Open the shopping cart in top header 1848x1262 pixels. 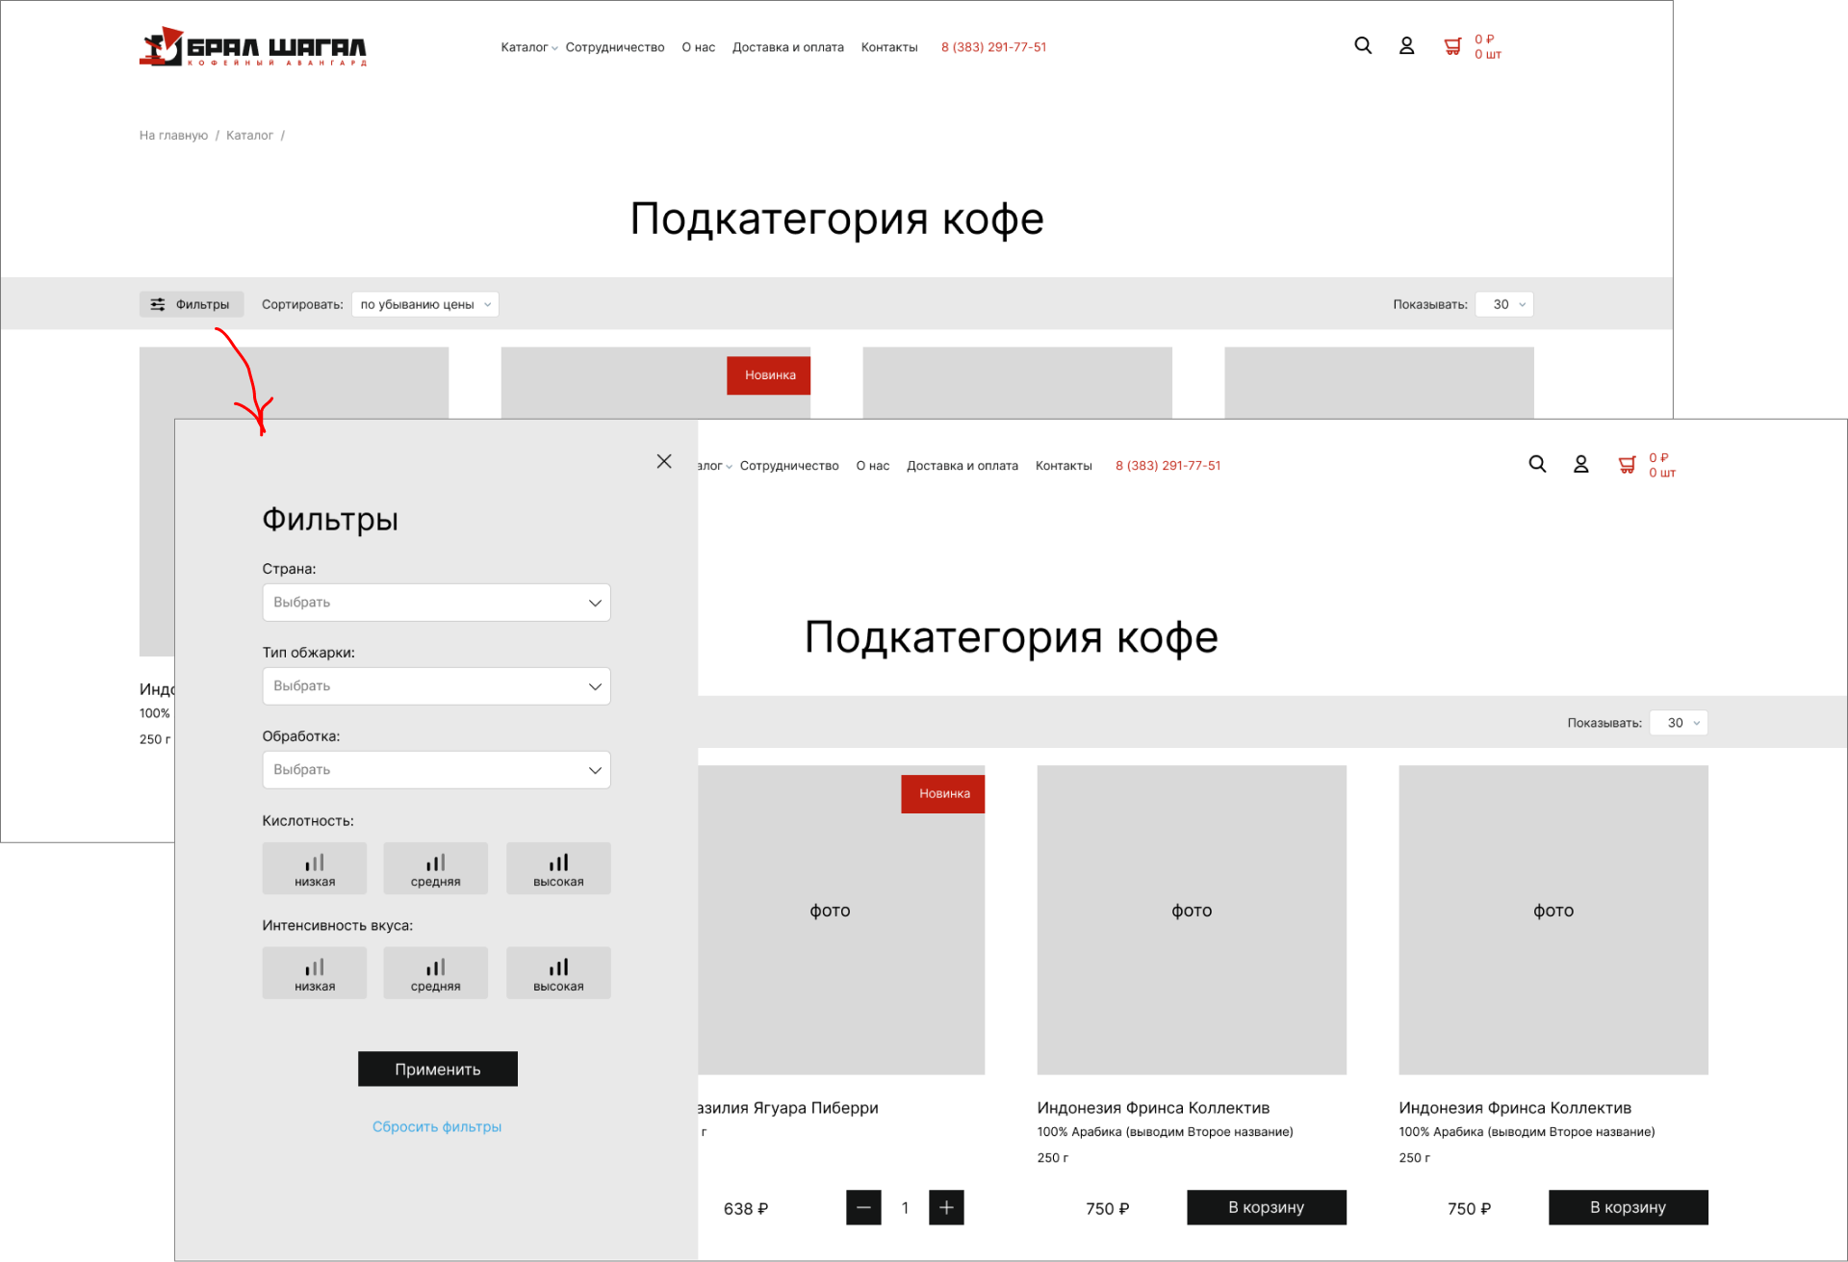coord(1452,46)
